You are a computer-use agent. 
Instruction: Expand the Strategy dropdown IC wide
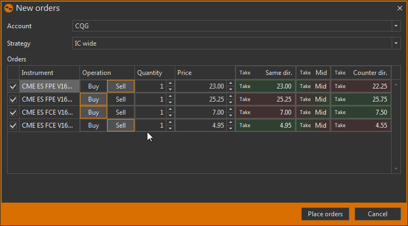395,43
